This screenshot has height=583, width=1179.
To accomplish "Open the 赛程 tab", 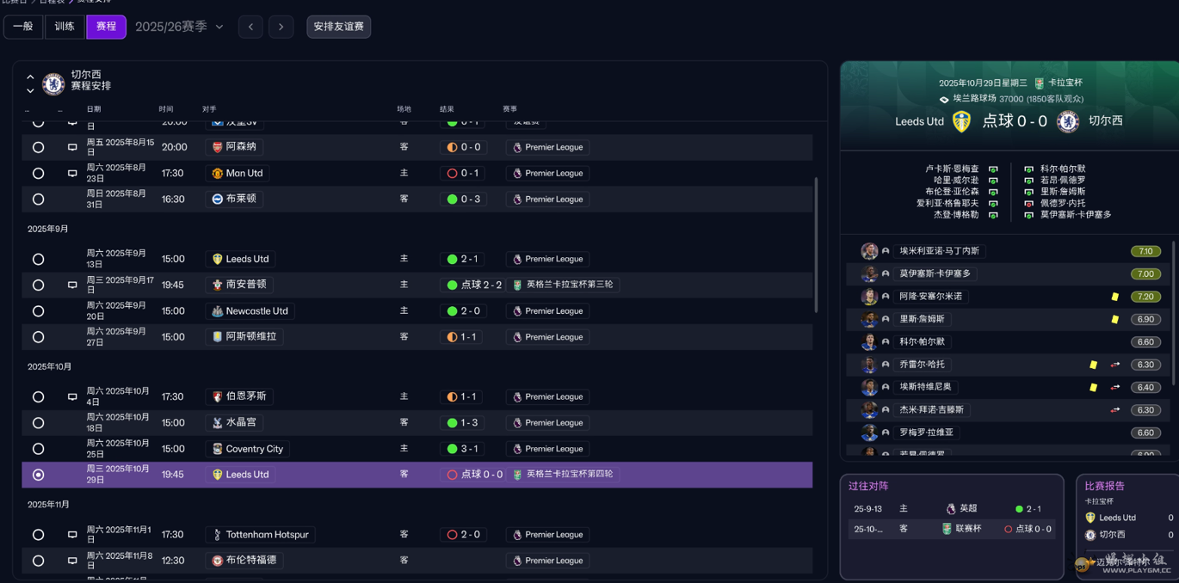I will click(x=106, y=27).
